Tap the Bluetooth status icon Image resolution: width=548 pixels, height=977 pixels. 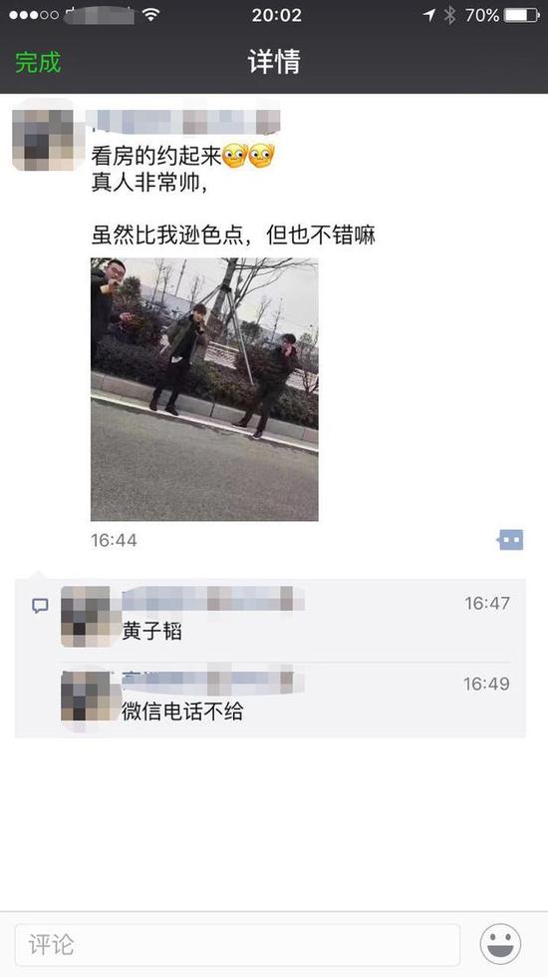pyautogui.click(x=449, y=15)
